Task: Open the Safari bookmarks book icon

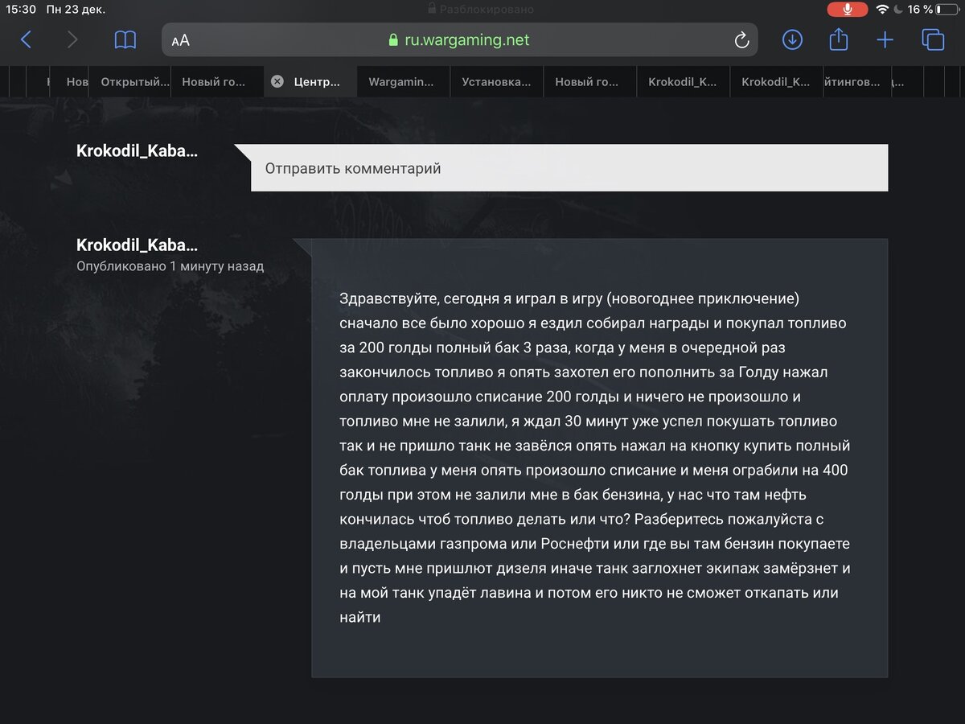Action: tap(125, 40)
